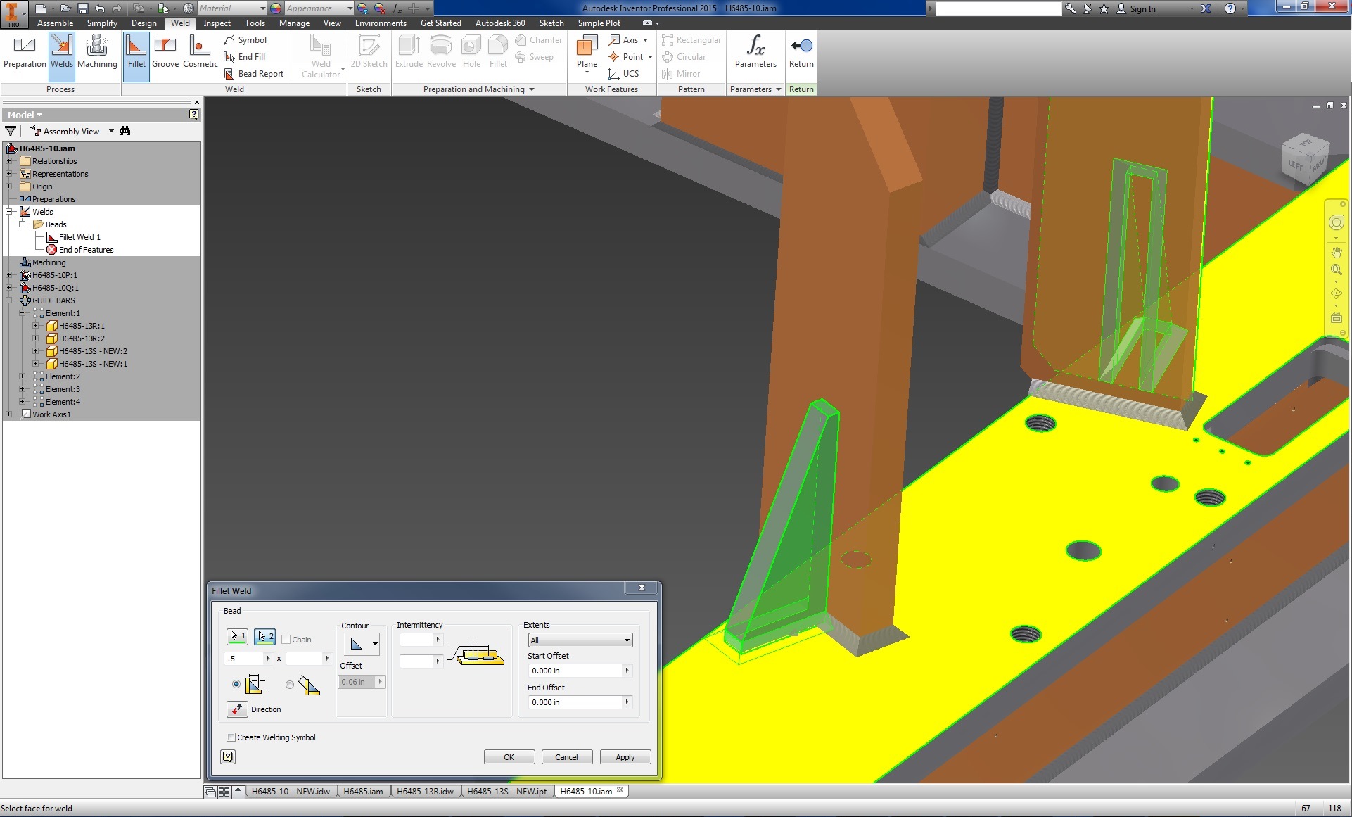
Task: Select leg length measurement radio button
Action: pyautogui.click(x=236, y=684)
